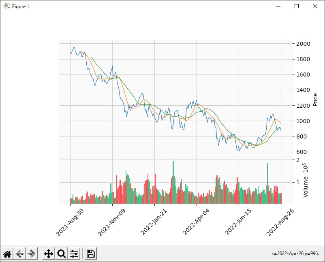The width and height of the screenshot is (325, 262).
Task: Click the 1000 price tick label
Action: point(303,121)
